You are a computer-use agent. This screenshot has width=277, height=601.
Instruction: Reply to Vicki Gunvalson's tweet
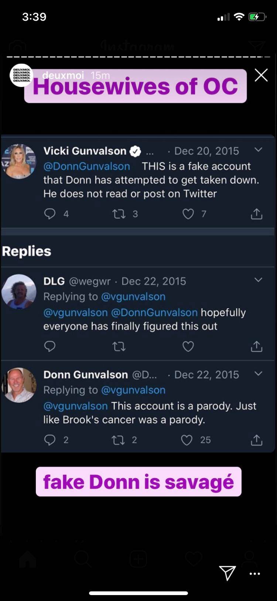pyautogui.click(x=50, y=214)
